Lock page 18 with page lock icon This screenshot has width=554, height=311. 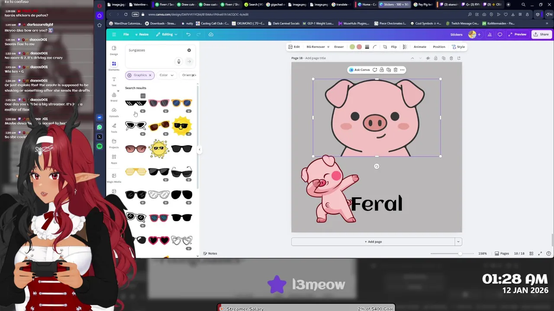tap(436, 58)
